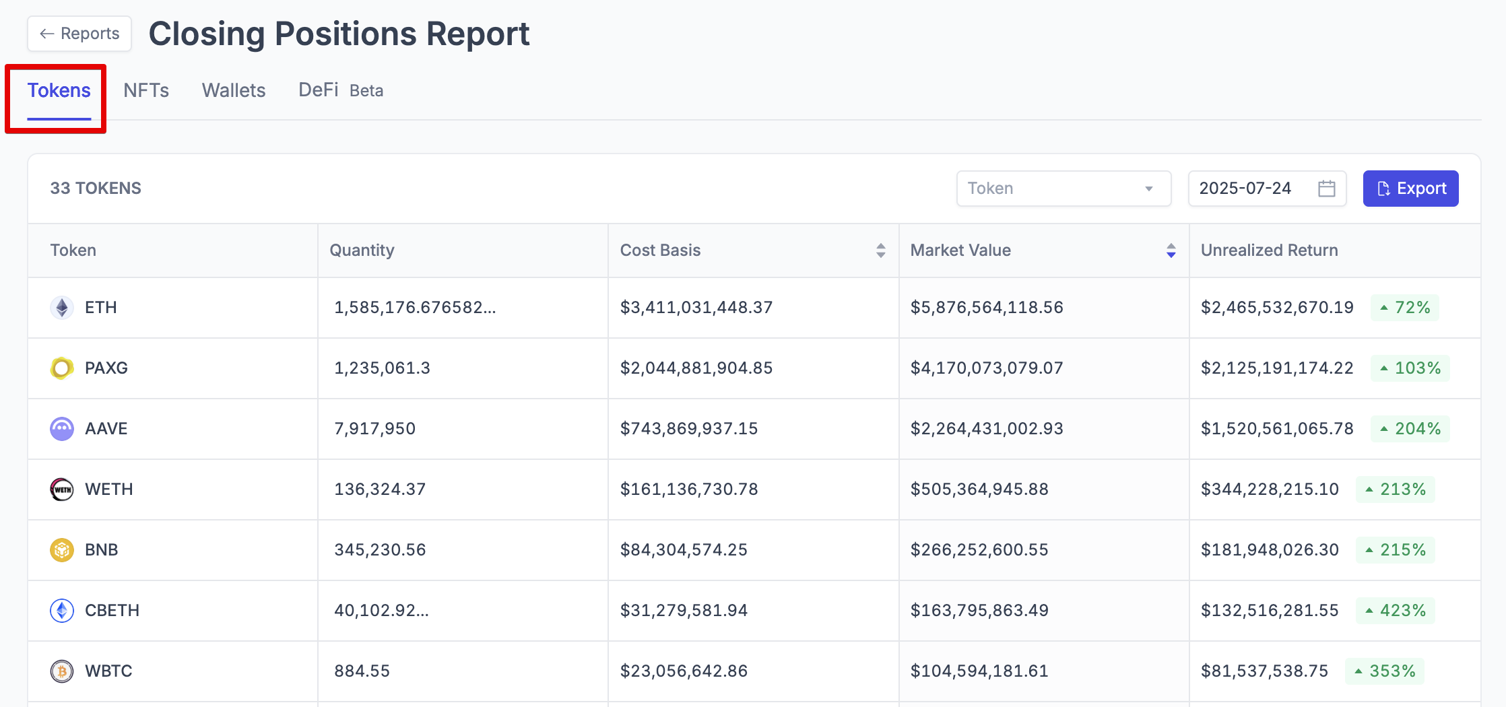1506x707 pixels.
Task: Click the 2025-07-24 date input field
Action: point(1246,189)
